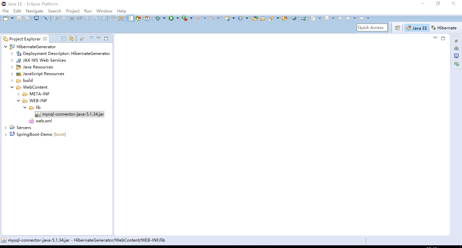462x248 pixels.
Task: Select the Project Explorer tab
Action: (x=25, y=39)
